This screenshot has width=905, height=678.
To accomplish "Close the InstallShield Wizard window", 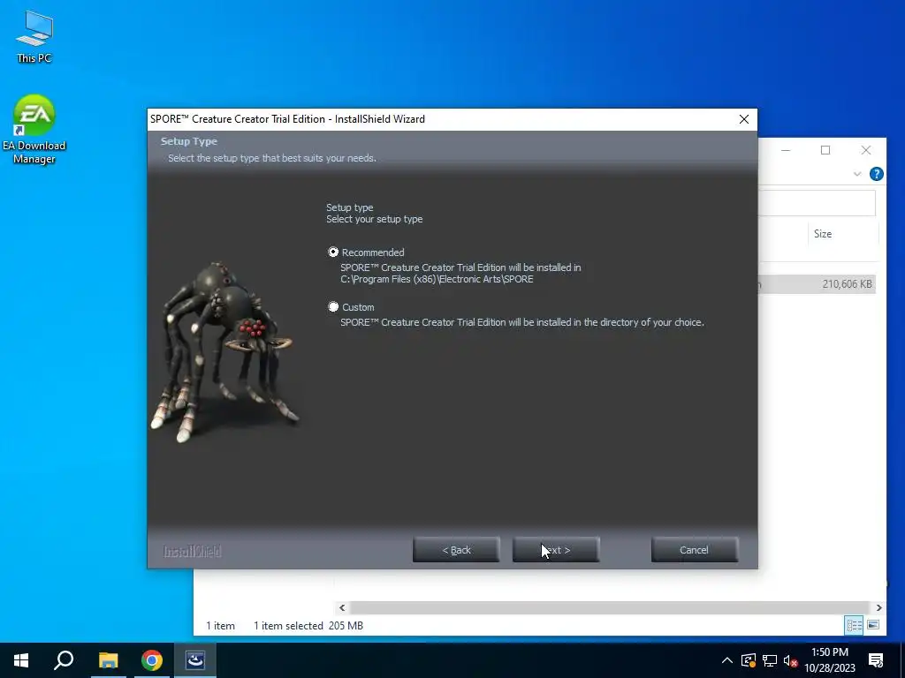I will pyautogui.click(x=744, y=119).
